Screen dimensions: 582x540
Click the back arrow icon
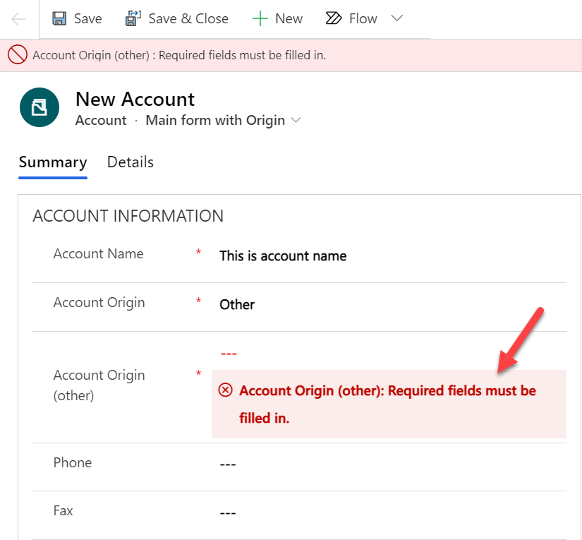click(x=19, y=19)
